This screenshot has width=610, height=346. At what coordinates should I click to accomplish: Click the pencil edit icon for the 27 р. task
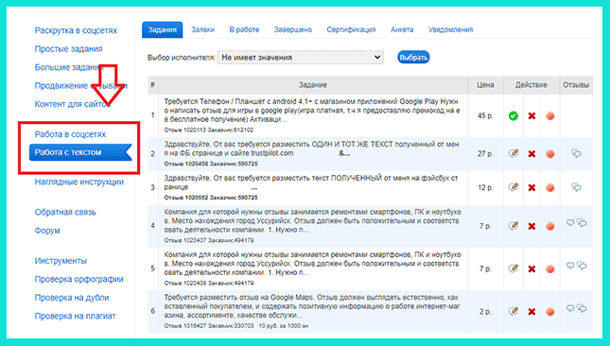(514, 153)
